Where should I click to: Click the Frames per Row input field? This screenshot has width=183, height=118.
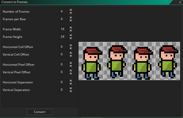(64, 19)
